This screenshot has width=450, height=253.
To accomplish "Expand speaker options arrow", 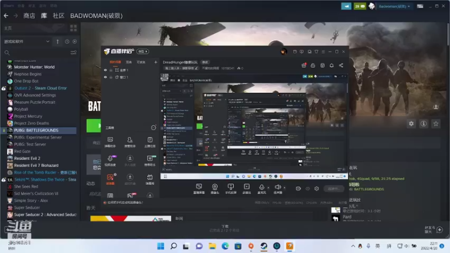I will 285,188.
